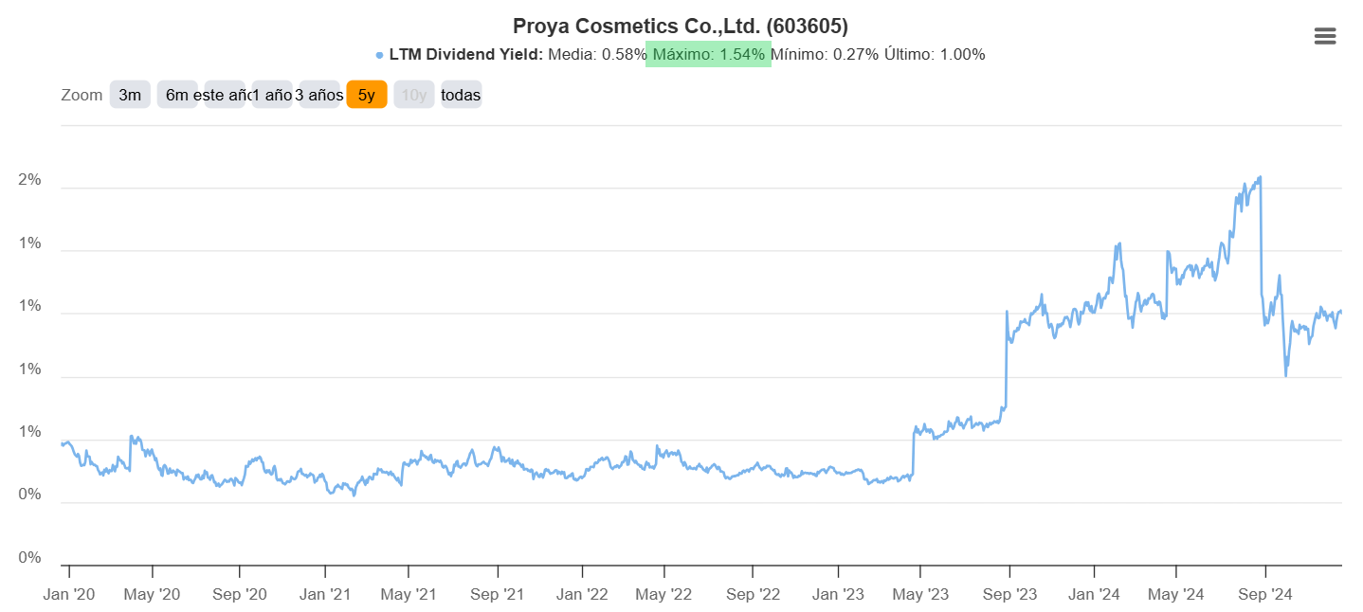
Task: Click the Jan '20 axis label
Action: coord(69,595)
